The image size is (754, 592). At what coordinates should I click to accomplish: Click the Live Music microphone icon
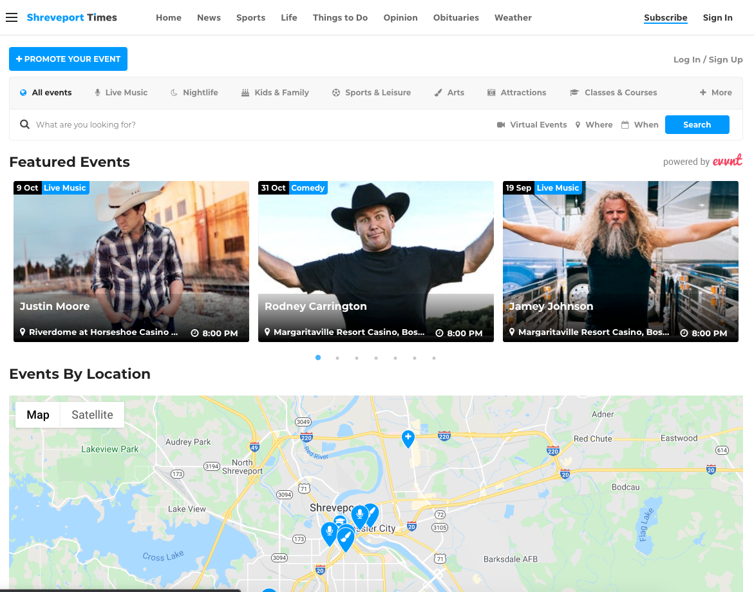click(x=98, y=92)
